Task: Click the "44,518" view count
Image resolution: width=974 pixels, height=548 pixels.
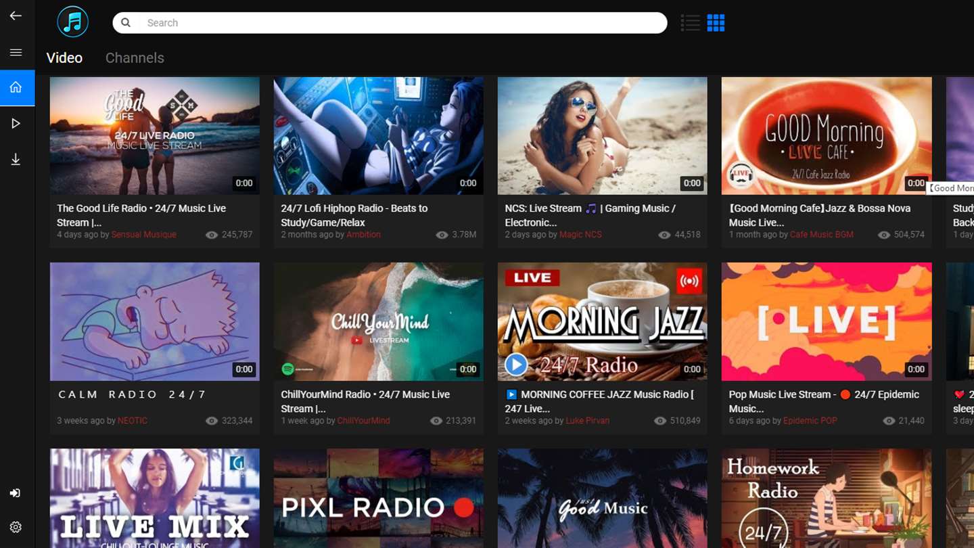Action: tap(688, 235)
